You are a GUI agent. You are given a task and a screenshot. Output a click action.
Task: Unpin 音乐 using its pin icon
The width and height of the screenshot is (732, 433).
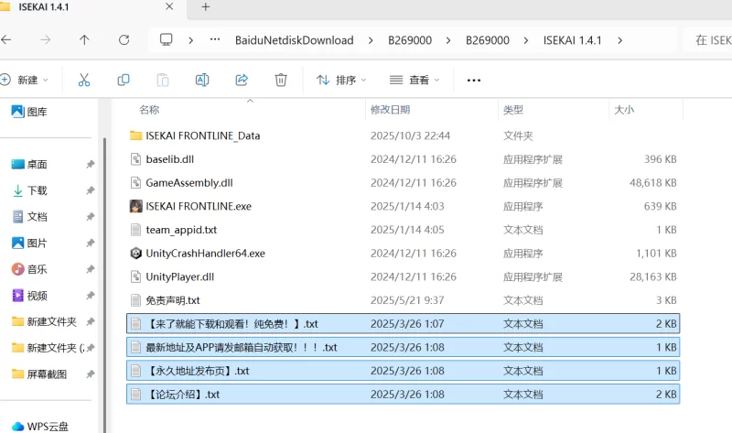pyautogui.click(x=91, y=269)
